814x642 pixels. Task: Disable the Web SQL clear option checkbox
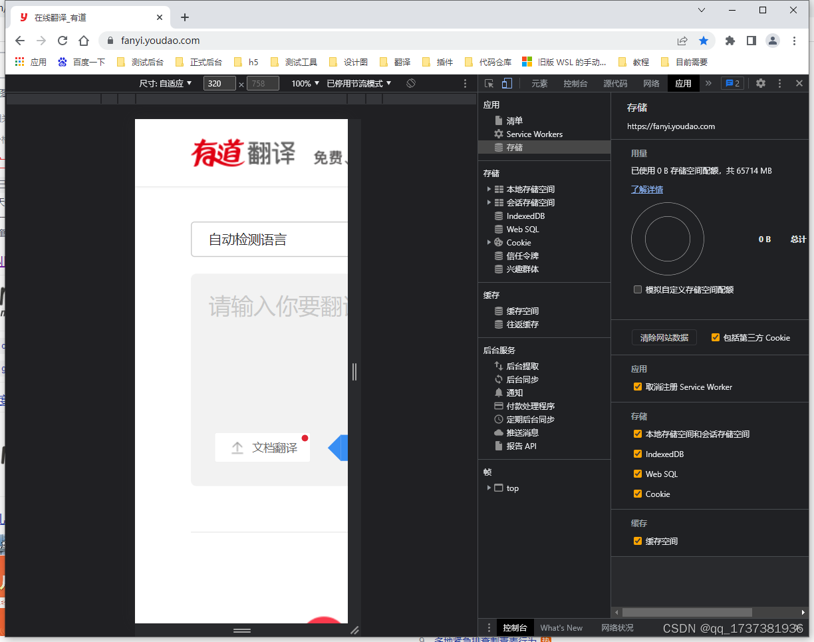click(x=638, y=474)
